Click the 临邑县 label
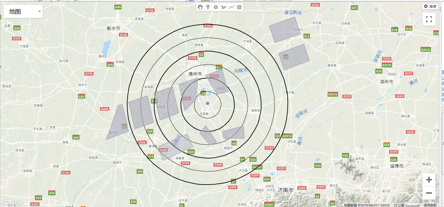Screen dimensions: 444x207 pos(256,110)
